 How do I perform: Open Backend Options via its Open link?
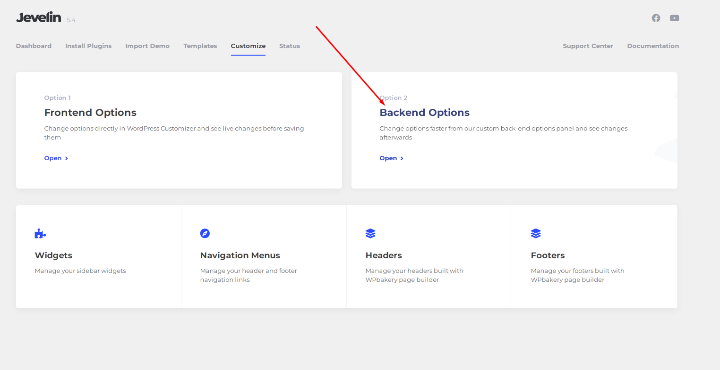pos(392,158)
